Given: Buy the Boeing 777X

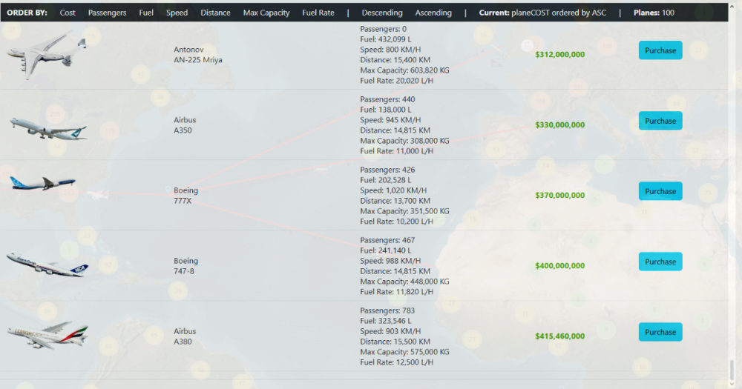Looking at the screenshot, I should 660,191.
